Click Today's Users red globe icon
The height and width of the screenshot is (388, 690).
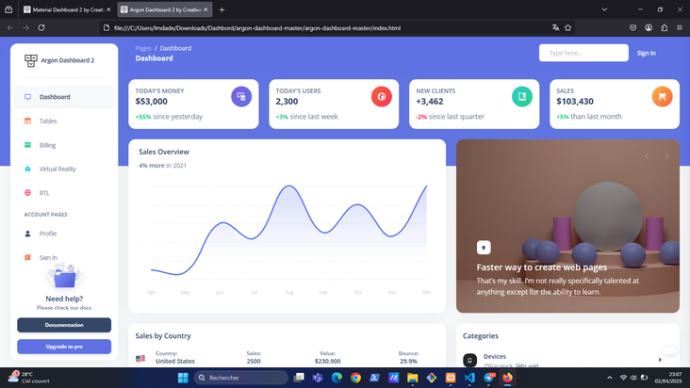pyautogui.click(x=382, y=97)
